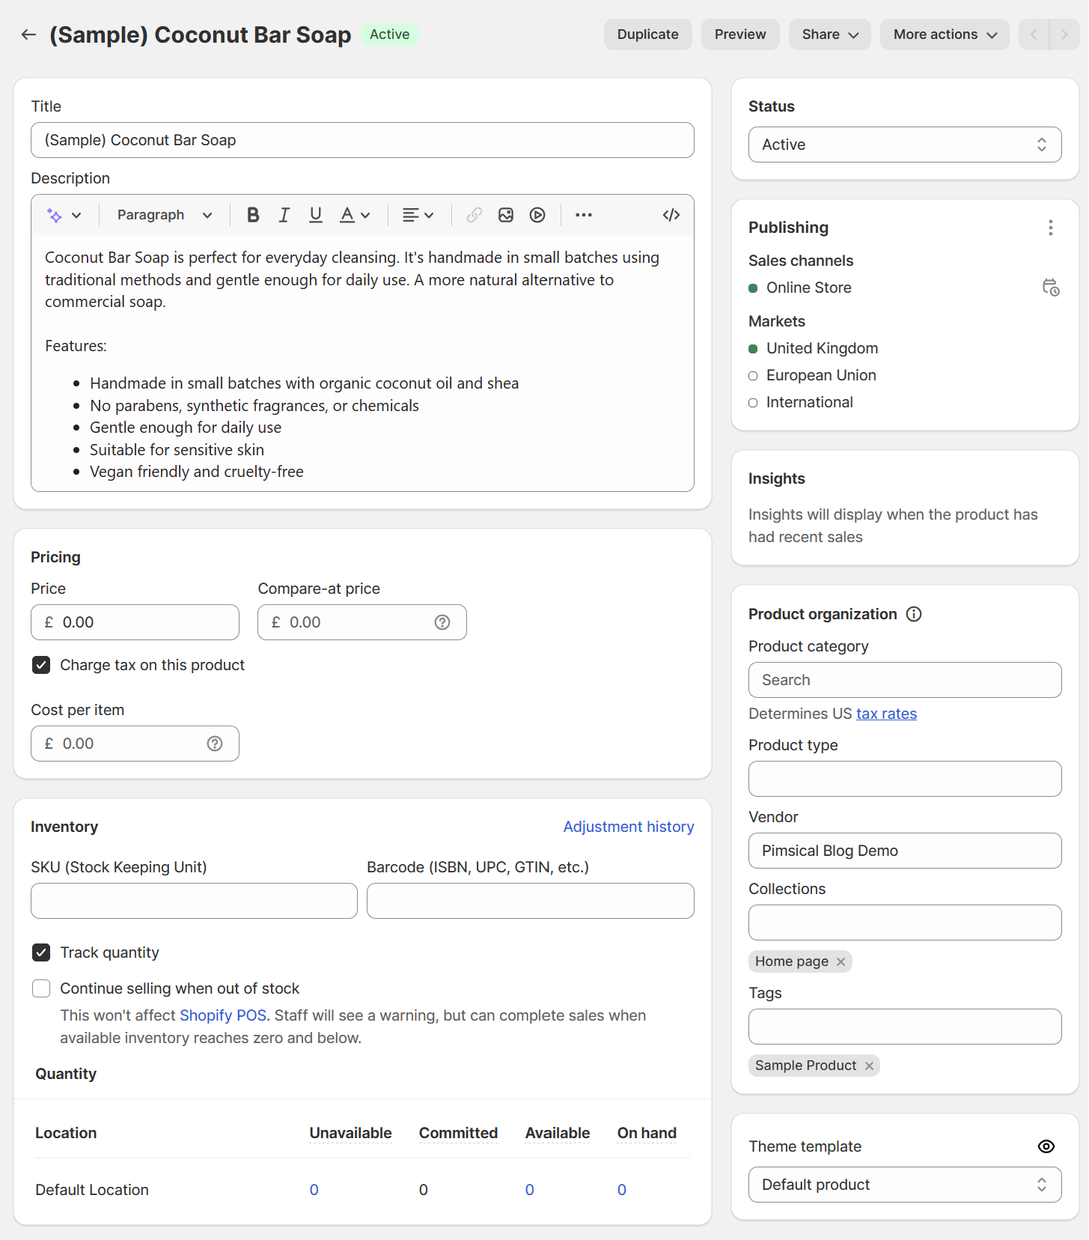Click the Compare-at price help icon
Image resolution: width=1089 pixels, height=1240 pixels.
point(442,622)
